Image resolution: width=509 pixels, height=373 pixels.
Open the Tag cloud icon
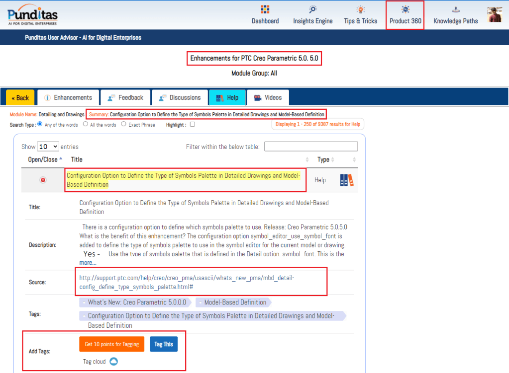tap(113, 362)
